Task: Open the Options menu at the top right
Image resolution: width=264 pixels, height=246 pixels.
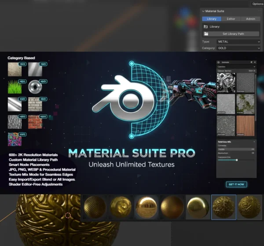Action: click(257, 4)
